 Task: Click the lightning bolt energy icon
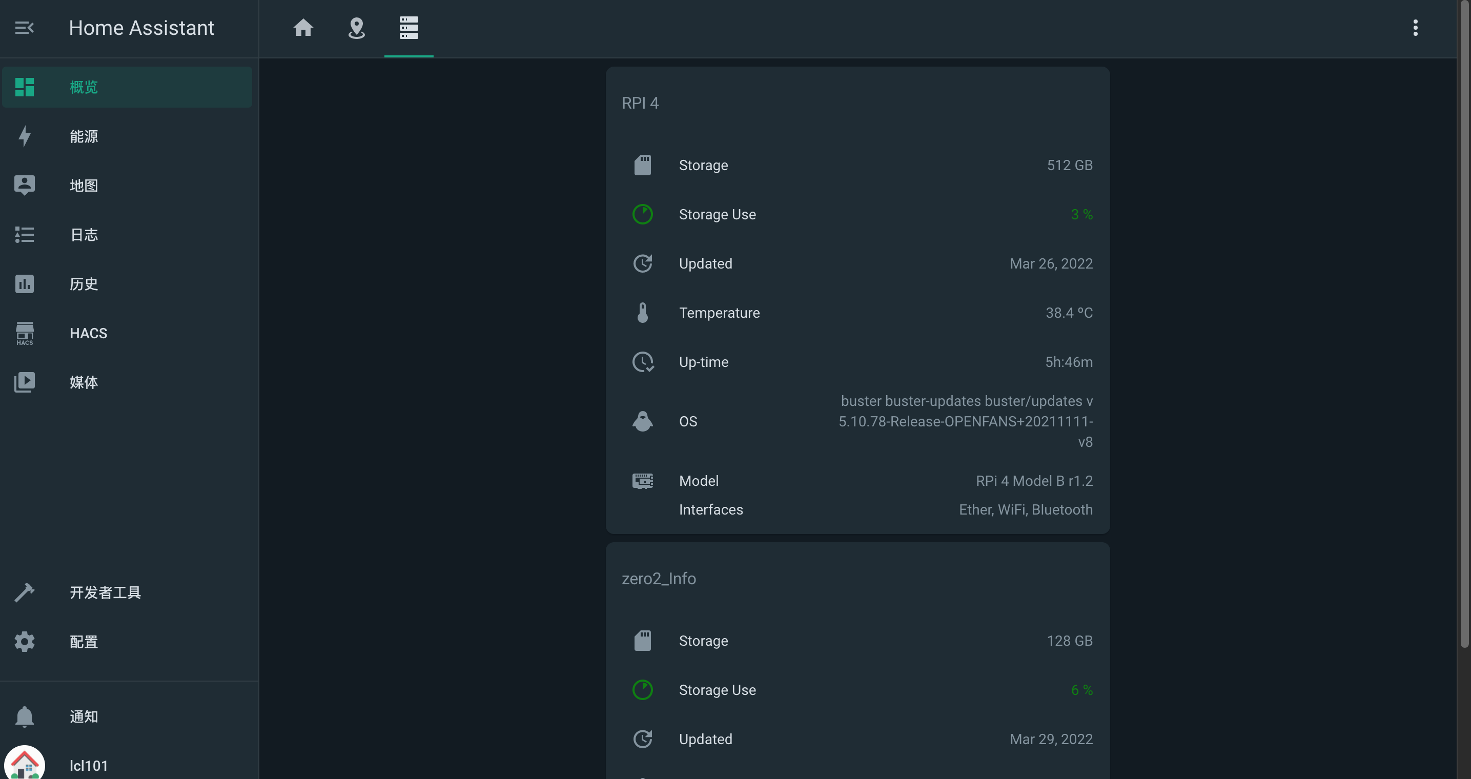(x=25, y=136)
